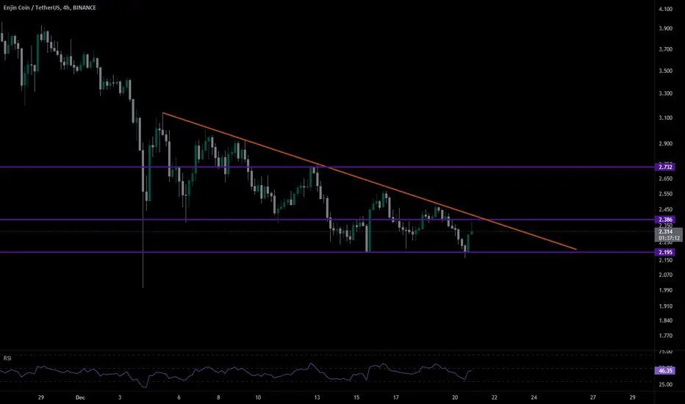The height and width of the screenshot is (404, 685).
Task: Click the 10 date label on time axis
Action: pyautogui.click(x=258, y=397)
